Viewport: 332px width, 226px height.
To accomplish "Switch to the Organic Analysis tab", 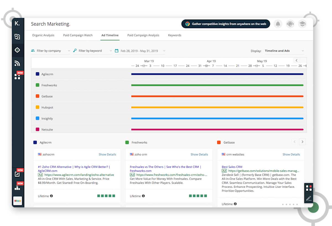I will [x=43, y=35].
